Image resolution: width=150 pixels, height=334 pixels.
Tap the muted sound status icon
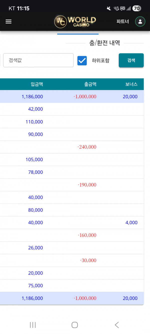point(109,9)
